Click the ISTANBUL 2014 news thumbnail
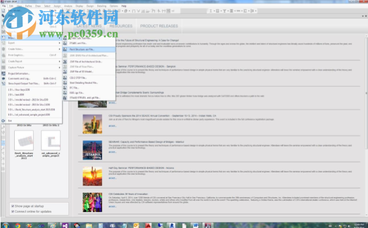This screenshot has height=228, width=368. point(92,150)
